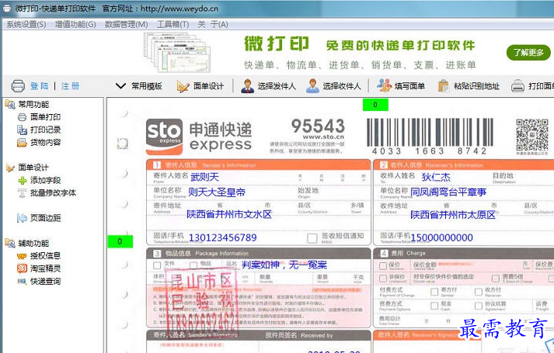Viewport: 554px width, 353px height.
Task: Click the receiver phone field 15000000000
Action: (x=441, y=237)
